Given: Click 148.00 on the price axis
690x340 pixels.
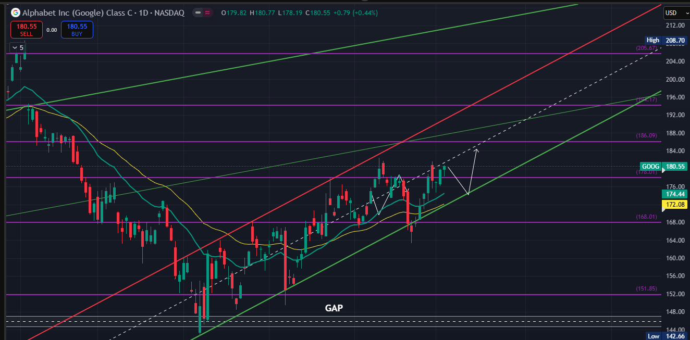Looking at the screenshot, I should coord(675,312).
